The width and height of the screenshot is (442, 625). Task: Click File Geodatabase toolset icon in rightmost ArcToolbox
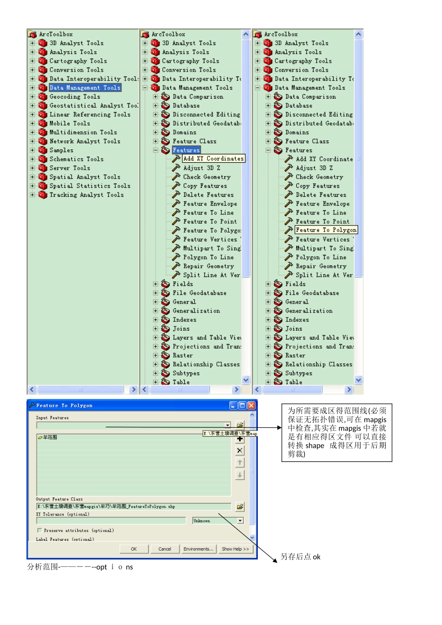tap(278, 293)
